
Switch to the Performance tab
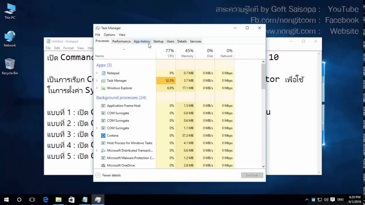click(121, 41)
